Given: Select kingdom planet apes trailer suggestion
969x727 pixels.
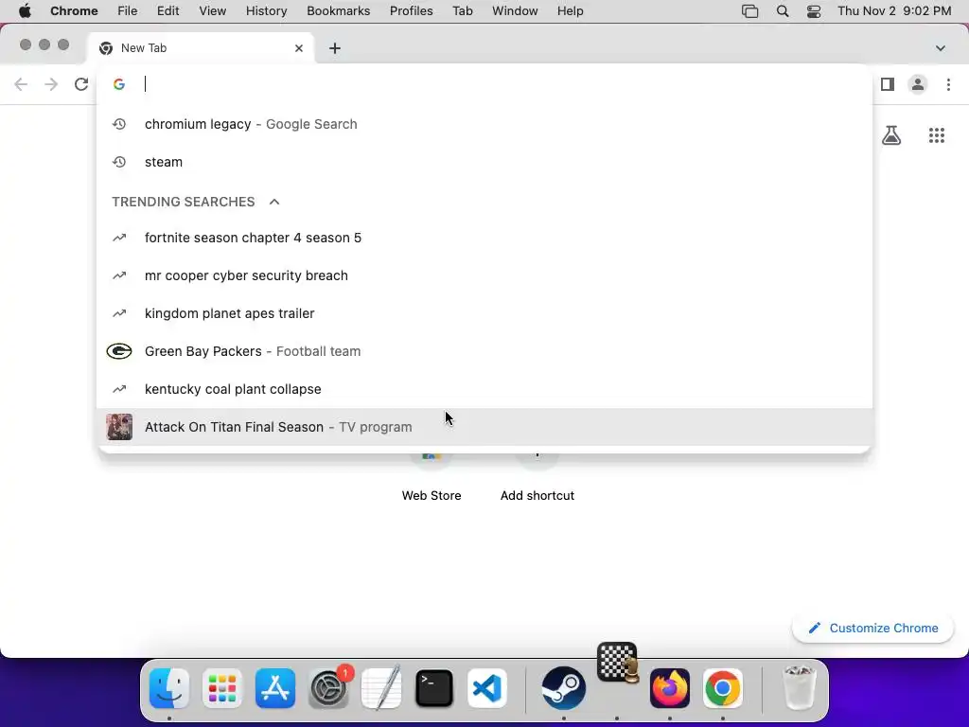Looking at the screenshot, I should [484, 313].
